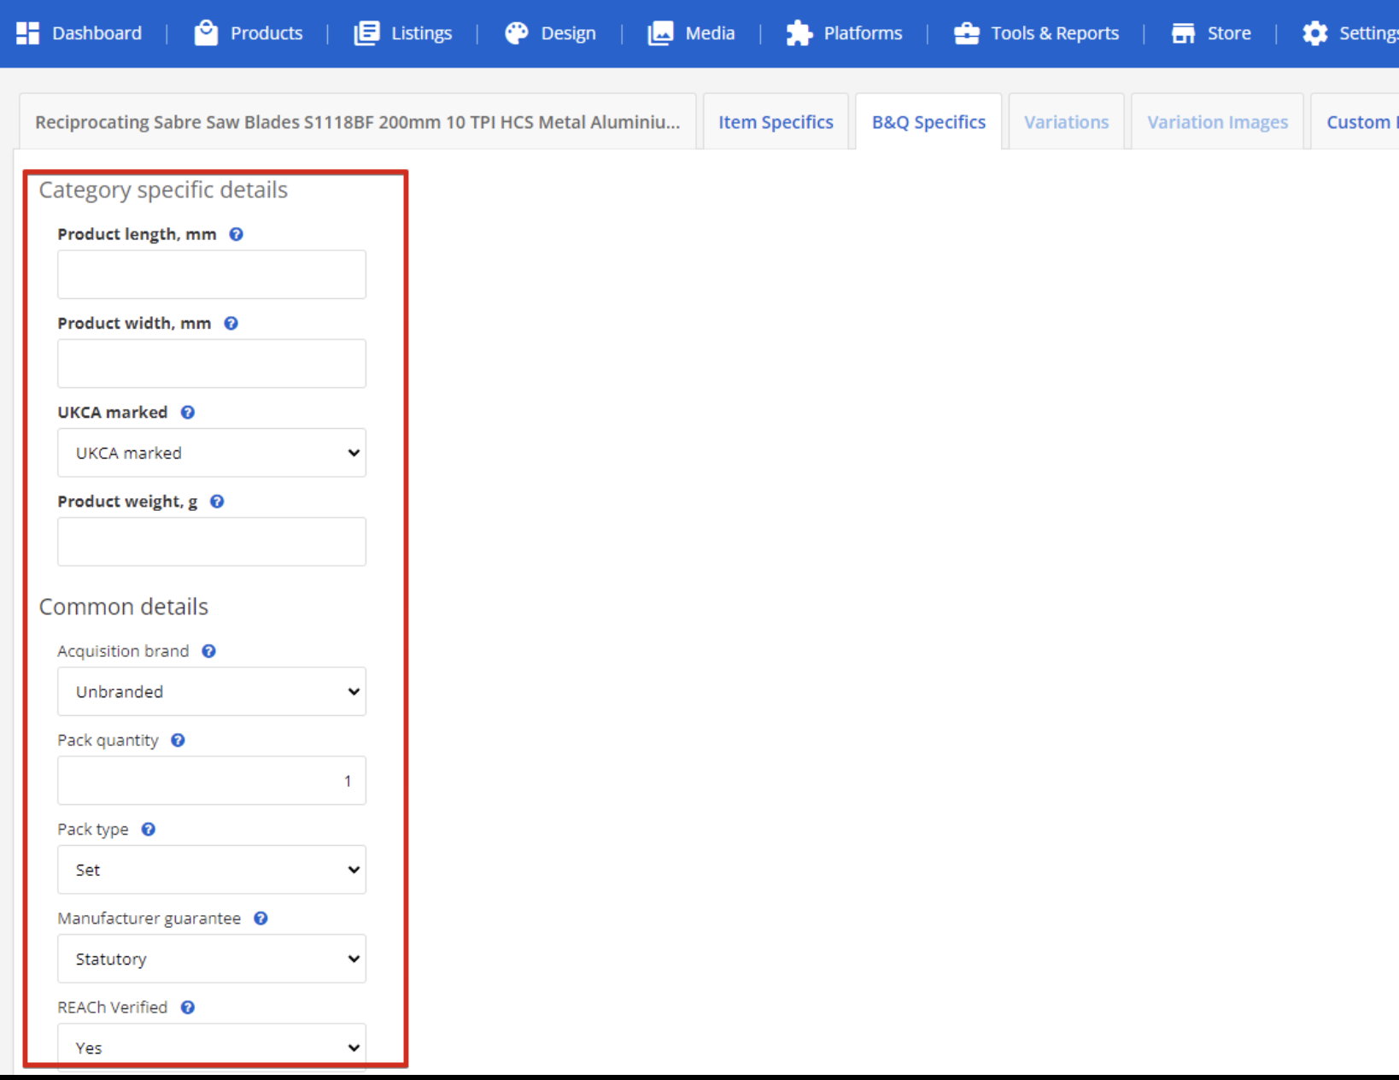The image size is (1399, 1080).
Task: Click the Product width, mm input field
Action: (x=212, y=363)
